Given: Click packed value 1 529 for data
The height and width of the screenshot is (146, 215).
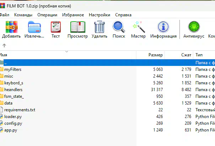Looking at the screenshot, I should [x=186, y=103].
